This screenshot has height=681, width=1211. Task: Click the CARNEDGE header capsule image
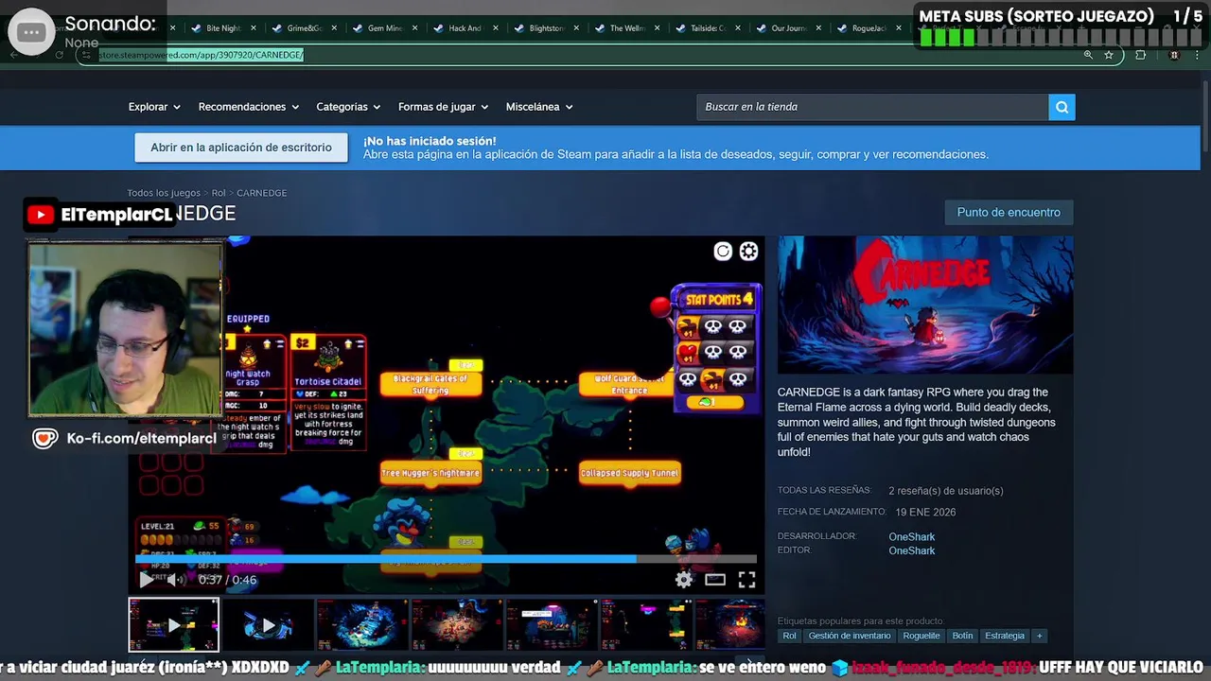pyautogui.click(x=925, y=305)
